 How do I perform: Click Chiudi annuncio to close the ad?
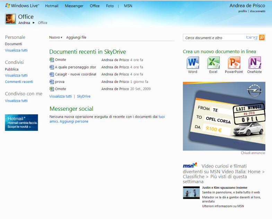[253, 153]
